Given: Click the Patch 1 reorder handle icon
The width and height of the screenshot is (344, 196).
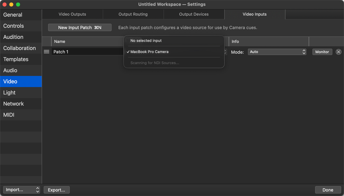Looking at the screenshot, I should [46, 52].
